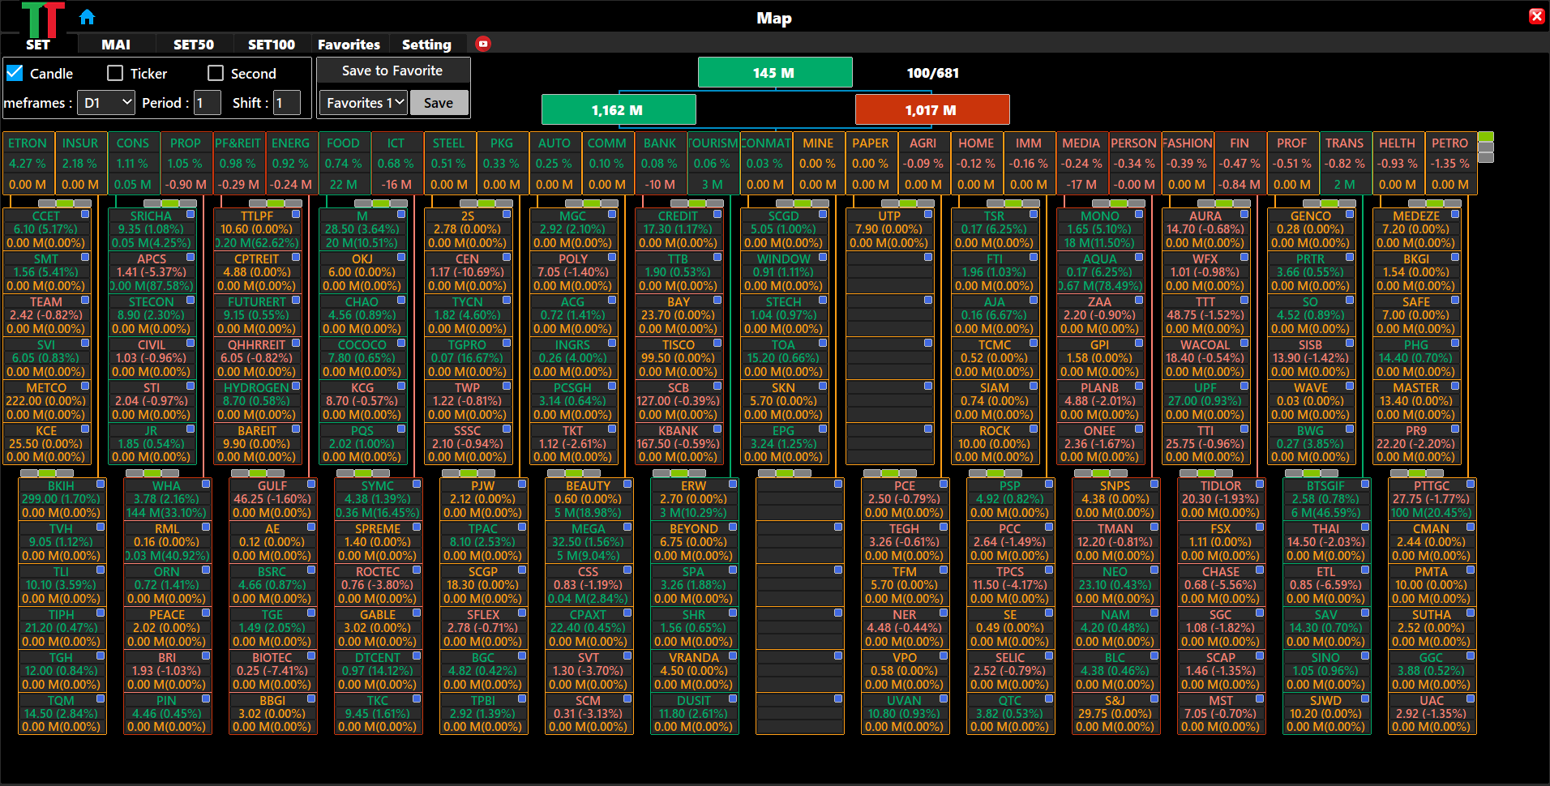Click gray middle segment right of PETRO
This screenshot has width=1550, height=786.
1485,147
